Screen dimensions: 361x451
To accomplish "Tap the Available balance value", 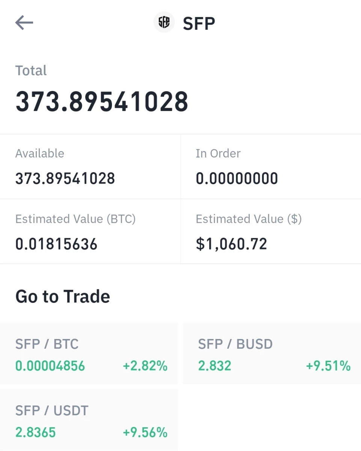I will 65,178.
